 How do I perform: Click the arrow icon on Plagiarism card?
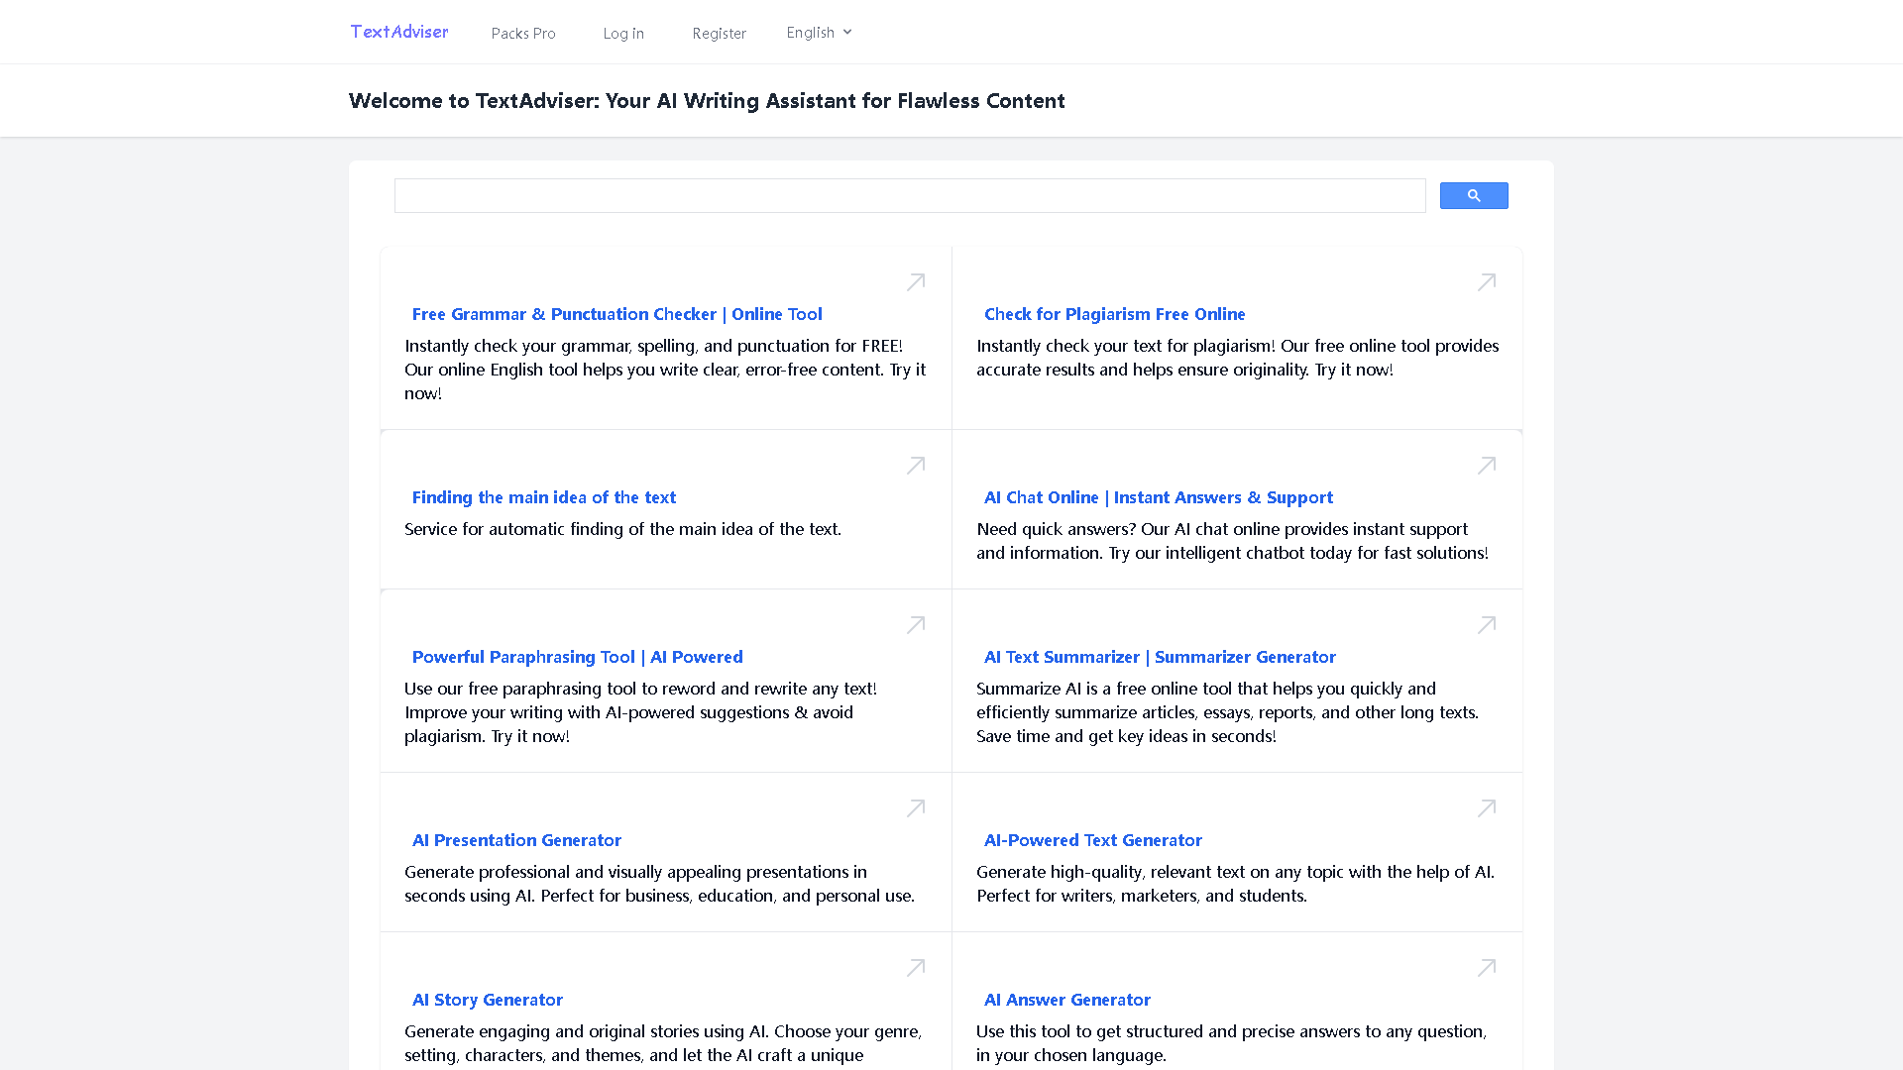[1486, 282]
